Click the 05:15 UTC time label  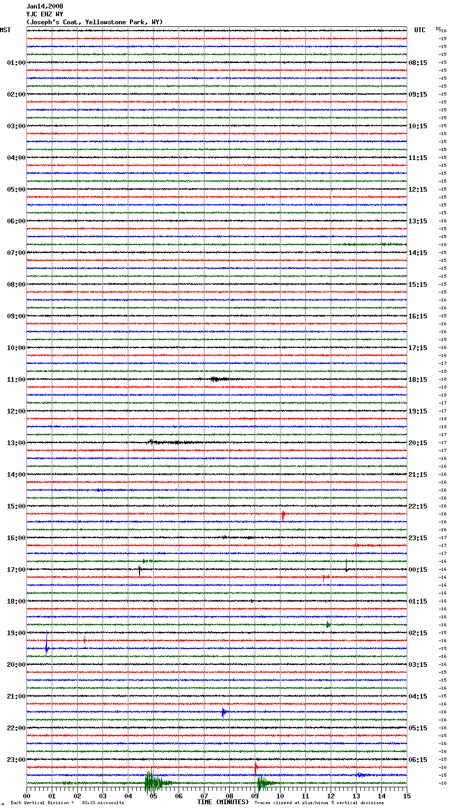pyautogui.click(x=418, y=728)
